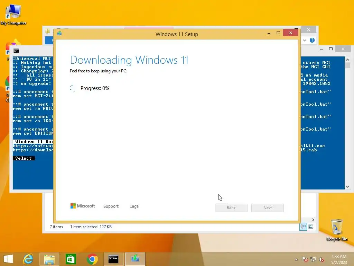354x266 pixels.
Task: Click the Explorer help question mark icon
Action: point(312,40)
